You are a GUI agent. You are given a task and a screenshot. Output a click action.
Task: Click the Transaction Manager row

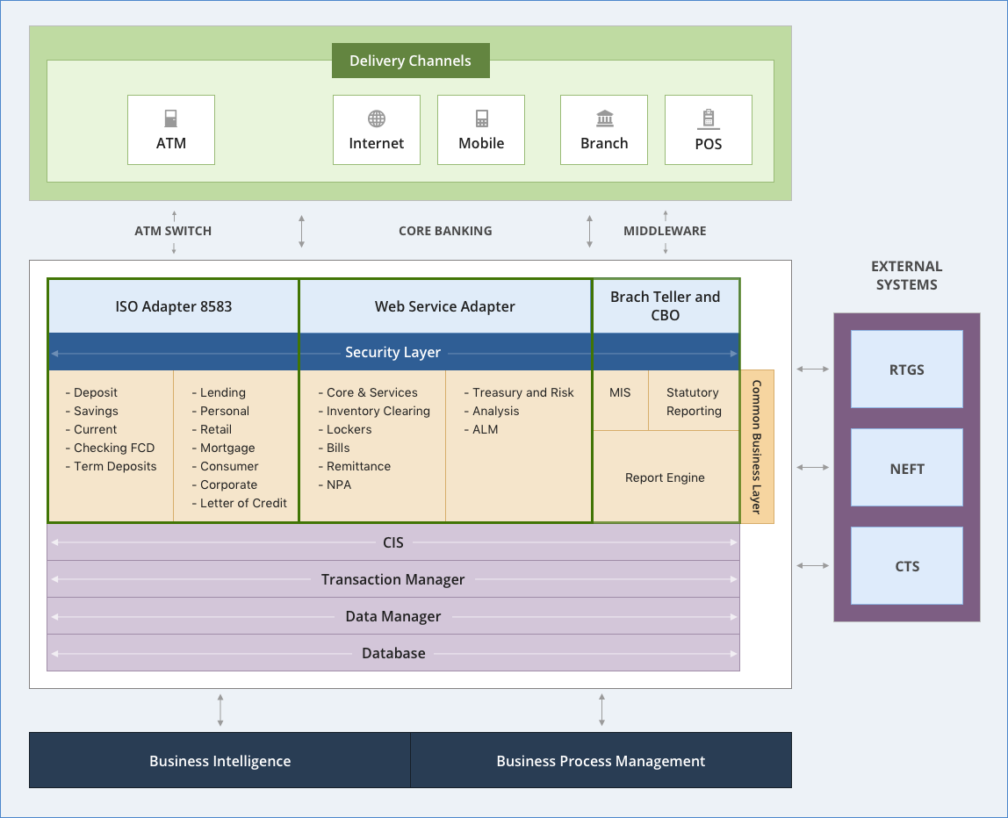[392, 579]
